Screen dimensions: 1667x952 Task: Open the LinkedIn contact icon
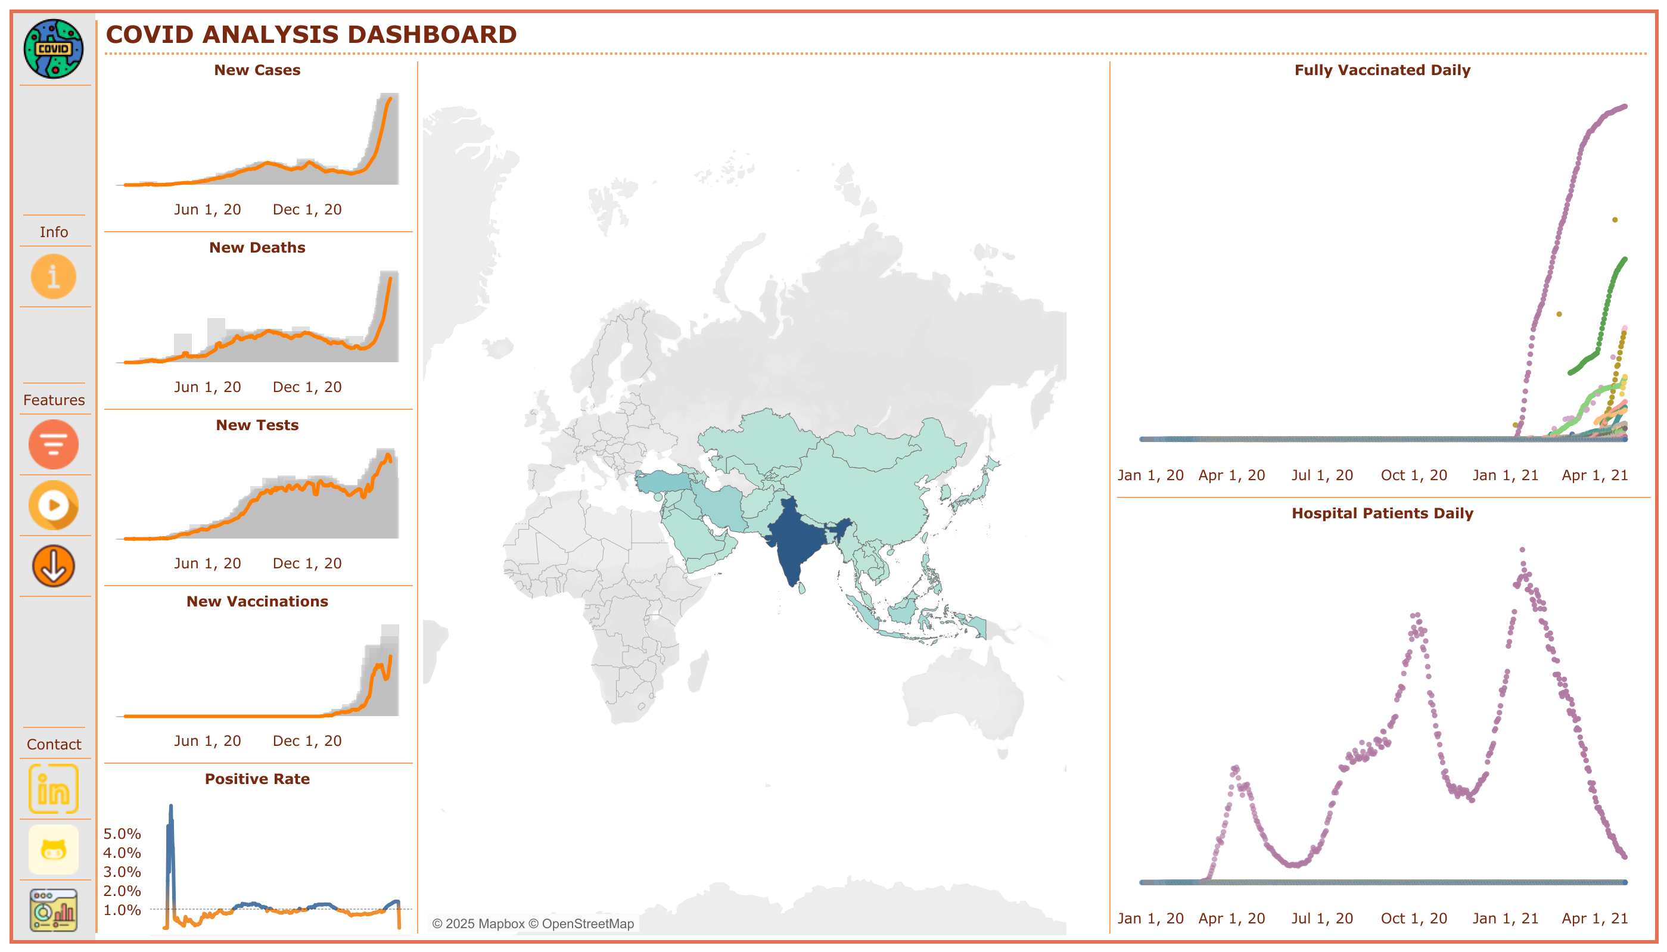coord(54,789)
